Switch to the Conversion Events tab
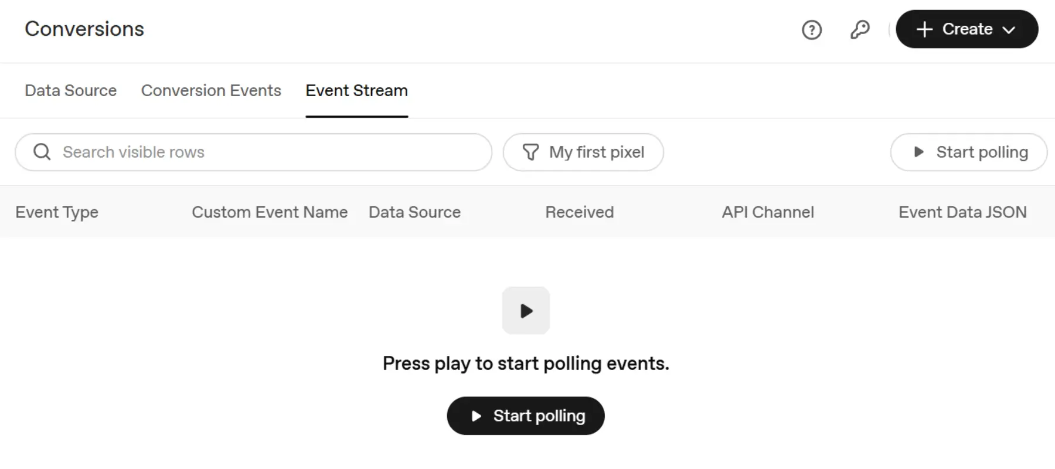The height and width of the screenshot is (469, 1055). tap(211, 91)
